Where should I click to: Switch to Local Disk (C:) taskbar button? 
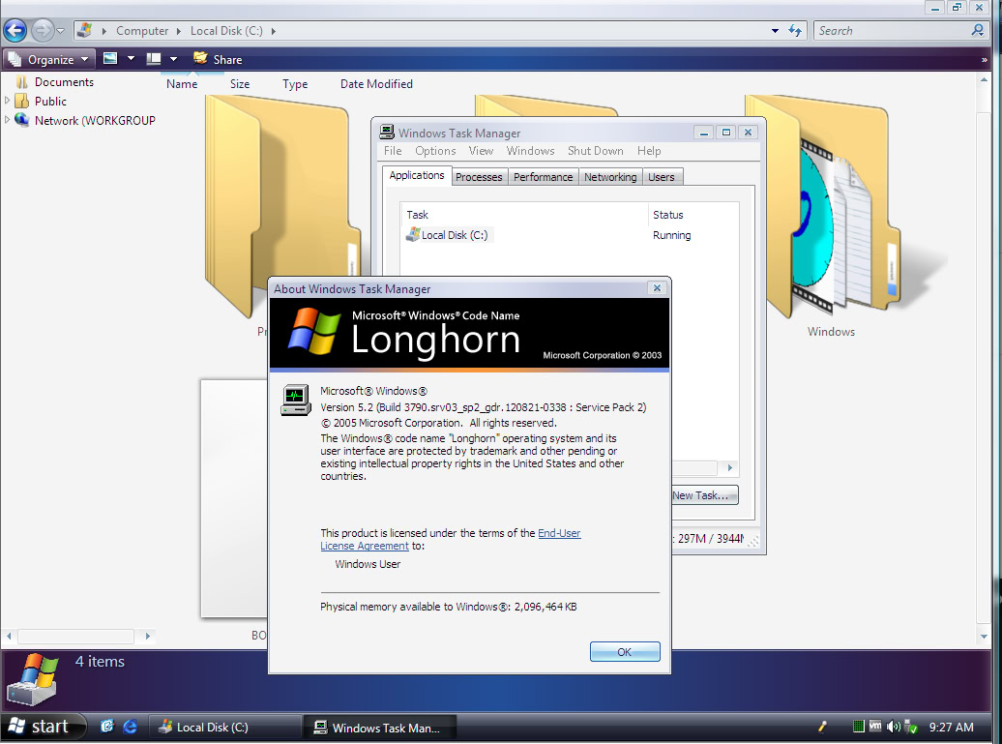tap(225, 728)
